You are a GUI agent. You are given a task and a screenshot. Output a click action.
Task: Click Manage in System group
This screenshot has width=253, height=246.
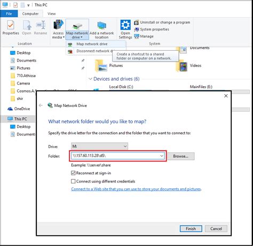point(144,36)
